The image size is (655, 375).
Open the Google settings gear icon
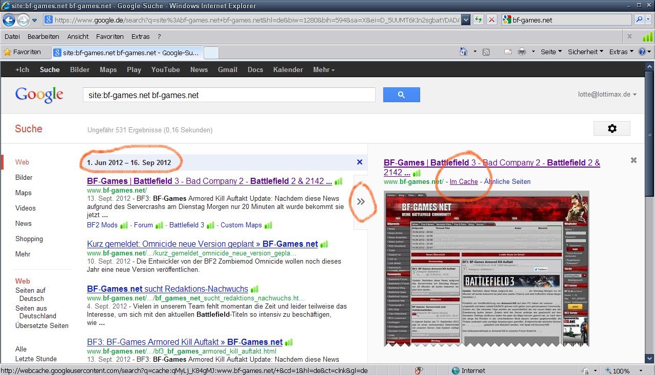(x=612, y=129)
